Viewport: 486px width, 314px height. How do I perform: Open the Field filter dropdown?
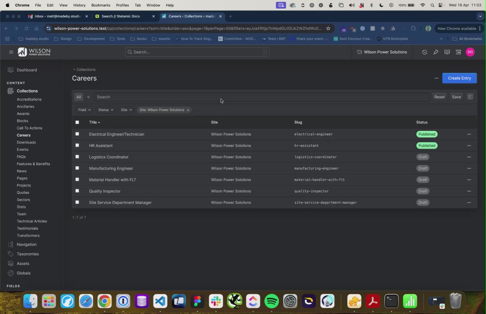[x=84, y=110]
